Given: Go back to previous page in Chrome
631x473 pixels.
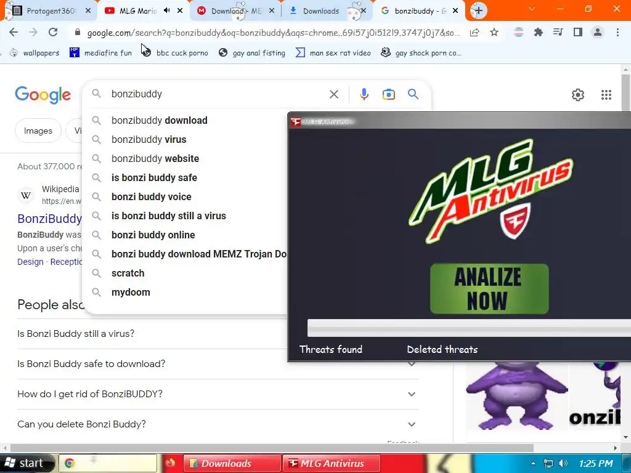Looking at the screenshot, I should (x=14, y=32).
